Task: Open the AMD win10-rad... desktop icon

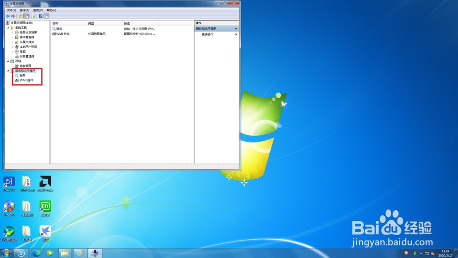Action: coord(45,184)
